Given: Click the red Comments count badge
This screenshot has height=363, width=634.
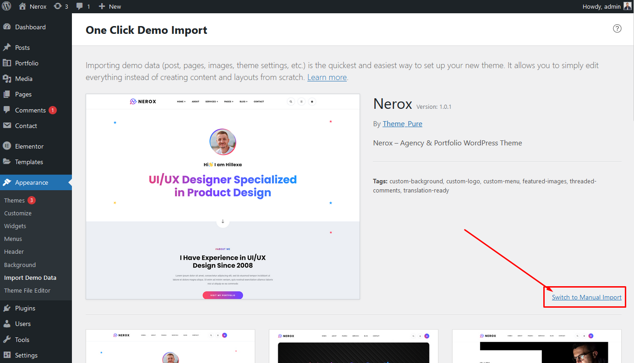Looking at the screenshot, I should [53, 110].
